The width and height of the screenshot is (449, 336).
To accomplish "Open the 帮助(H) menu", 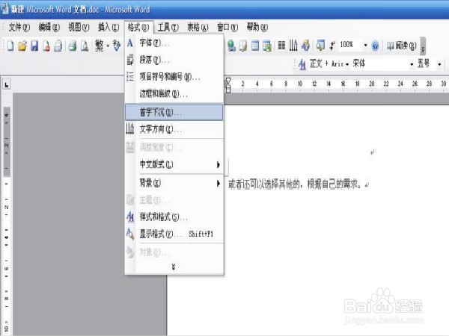I will 257,28.
